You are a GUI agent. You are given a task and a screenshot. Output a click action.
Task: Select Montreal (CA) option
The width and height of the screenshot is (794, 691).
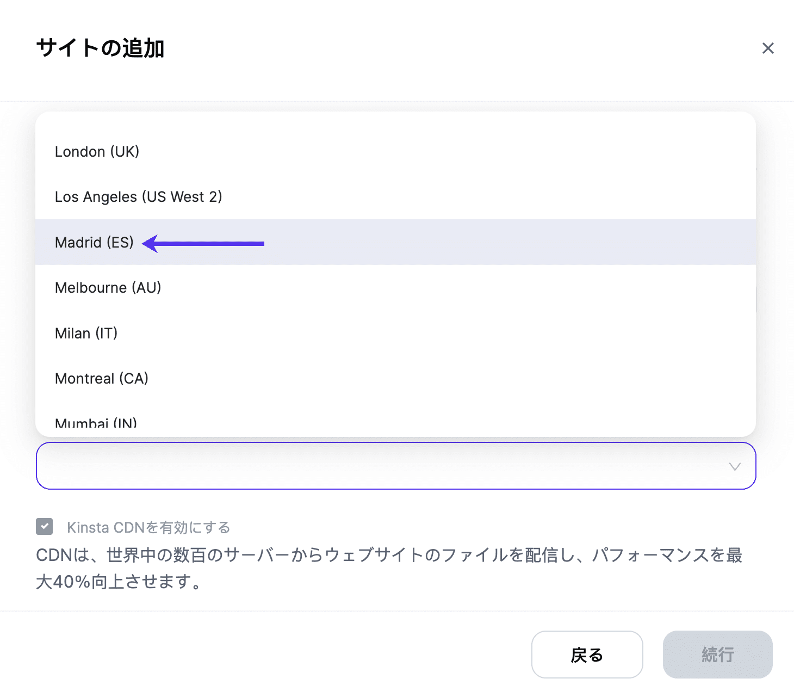tap(101, 378)
